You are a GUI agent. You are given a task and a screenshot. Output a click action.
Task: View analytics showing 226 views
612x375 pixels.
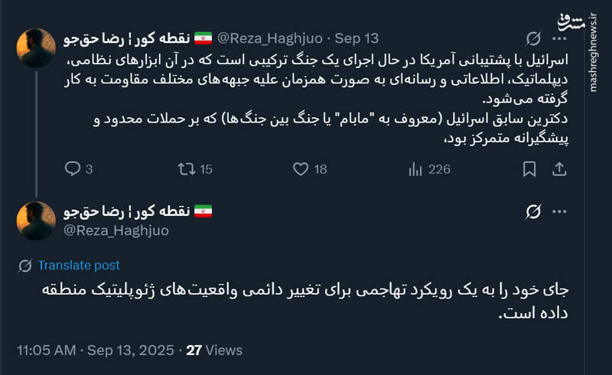click(416, 169)
